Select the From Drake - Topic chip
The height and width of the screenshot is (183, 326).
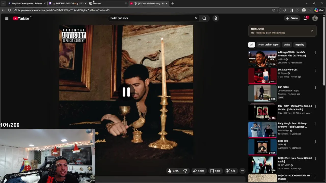click(268, 44)
